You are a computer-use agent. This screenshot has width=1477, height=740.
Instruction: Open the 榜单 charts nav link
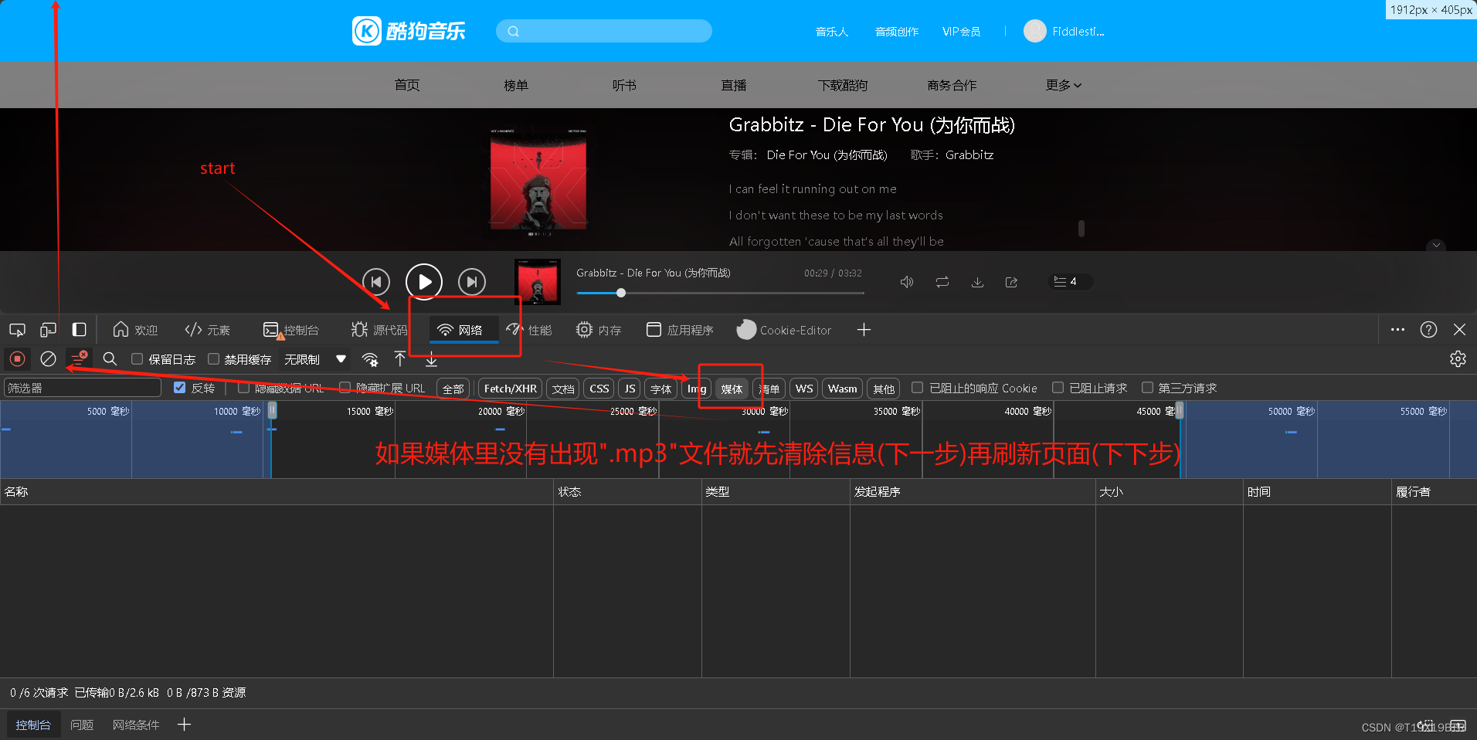pos(516,85)
